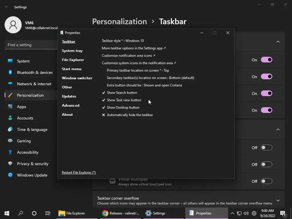Screen dimensions: 292x219
Task: Open File Explorer from the taskbar
Action: click(78, 213)
